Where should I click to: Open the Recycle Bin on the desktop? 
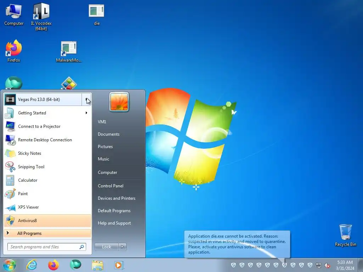(x=345, y=235)
